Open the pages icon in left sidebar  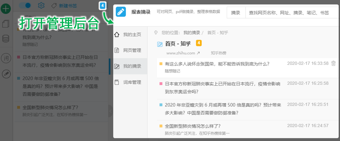(x=6, y=24)
